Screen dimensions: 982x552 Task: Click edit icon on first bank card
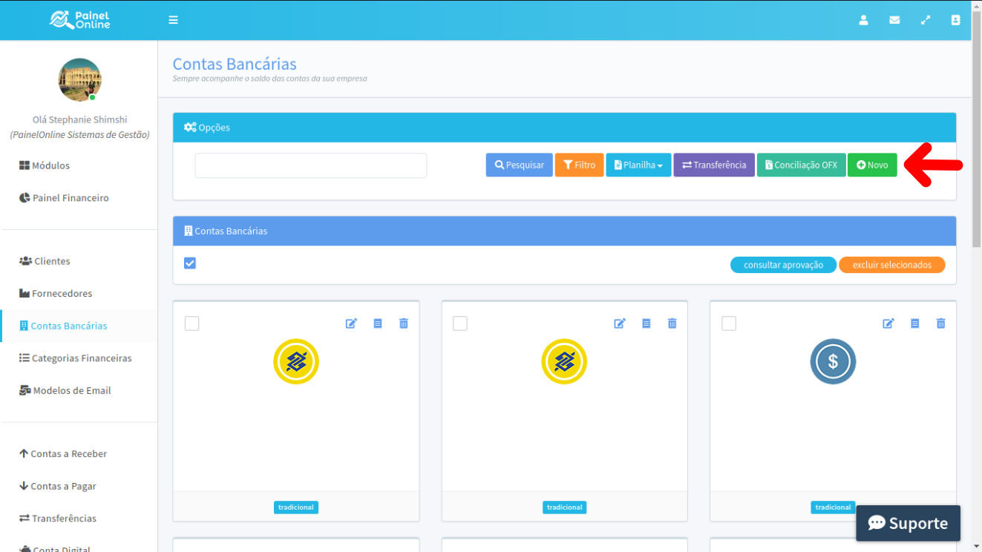coord(351,323)
